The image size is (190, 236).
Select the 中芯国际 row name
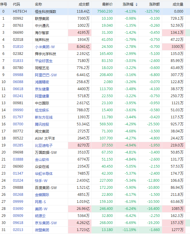(x=42, y=103)
